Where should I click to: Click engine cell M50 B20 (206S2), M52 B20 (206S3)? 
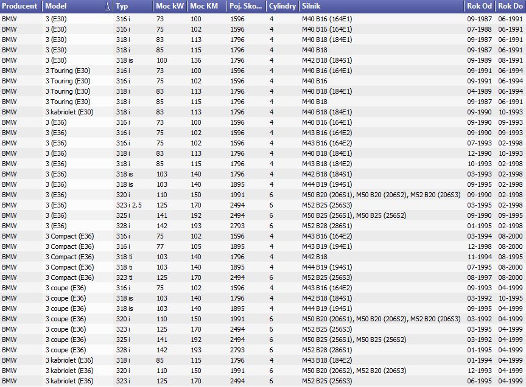point(354,371)
